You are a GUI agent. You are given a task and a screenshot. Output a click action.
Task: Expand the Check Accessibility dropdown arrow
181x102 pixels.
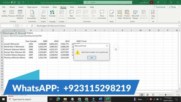(37, 18)
